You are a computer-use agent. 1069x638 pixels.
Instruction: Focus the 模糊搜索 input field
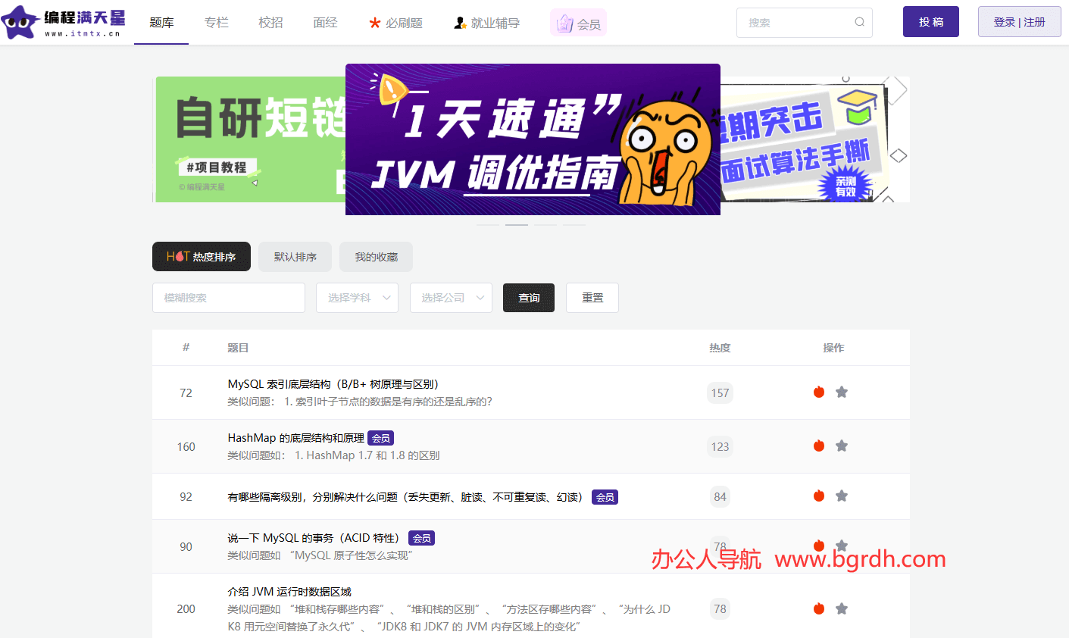[228, 298]
